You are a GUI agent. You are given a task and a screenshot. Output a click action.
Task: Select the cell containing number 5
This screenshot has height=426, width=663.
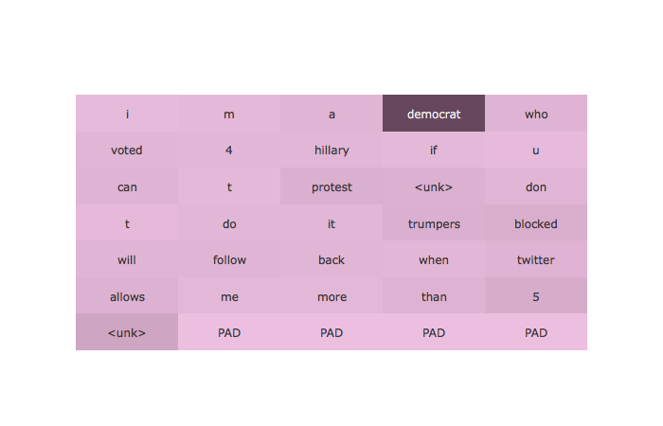[x=536, y=296]
